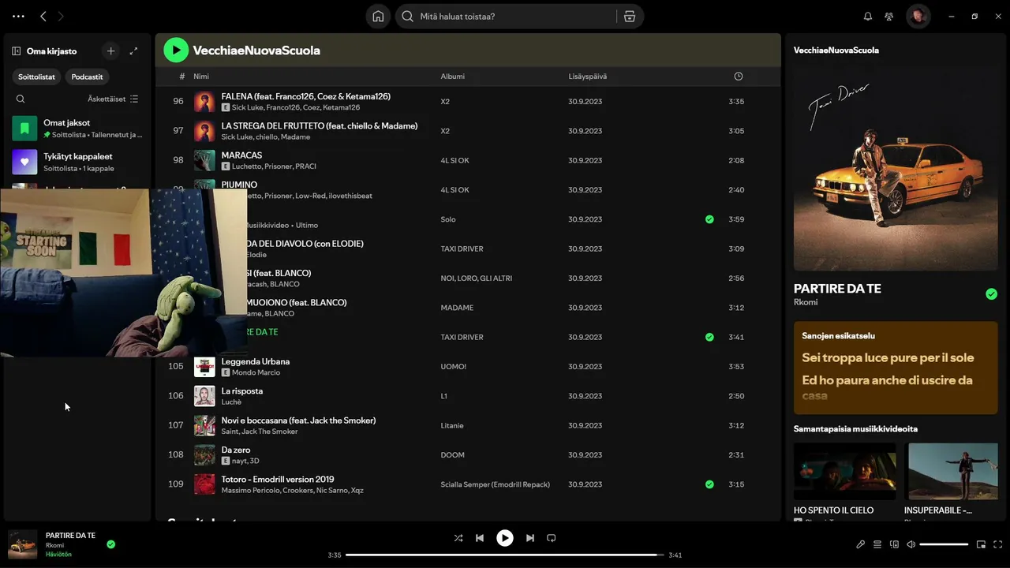Open the miniplayer icon
Image resolution: width=1010 pixels, height=568 pixels.
pos(982,544)
